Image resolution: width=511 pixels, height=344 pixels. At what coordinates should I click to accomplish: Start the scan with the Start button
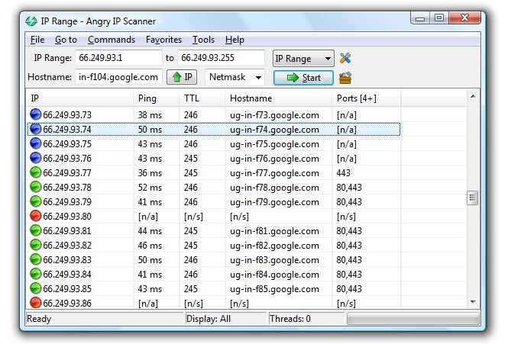point(303,78)
